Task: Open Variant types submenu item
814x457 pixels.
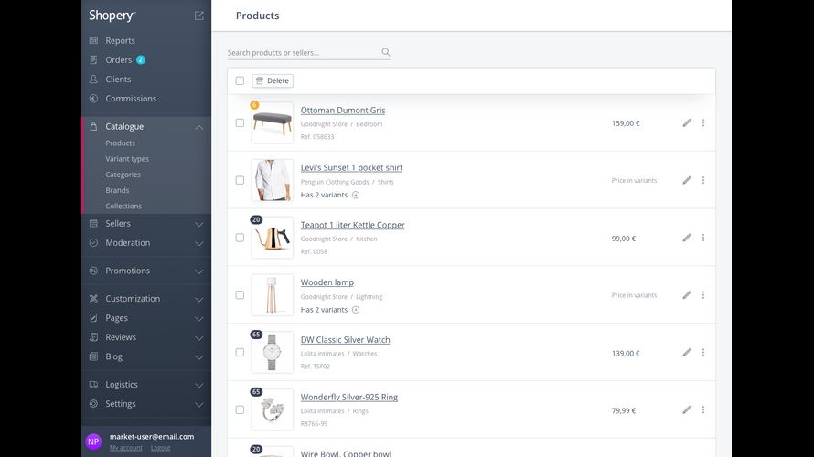Action: coord(127,159)
